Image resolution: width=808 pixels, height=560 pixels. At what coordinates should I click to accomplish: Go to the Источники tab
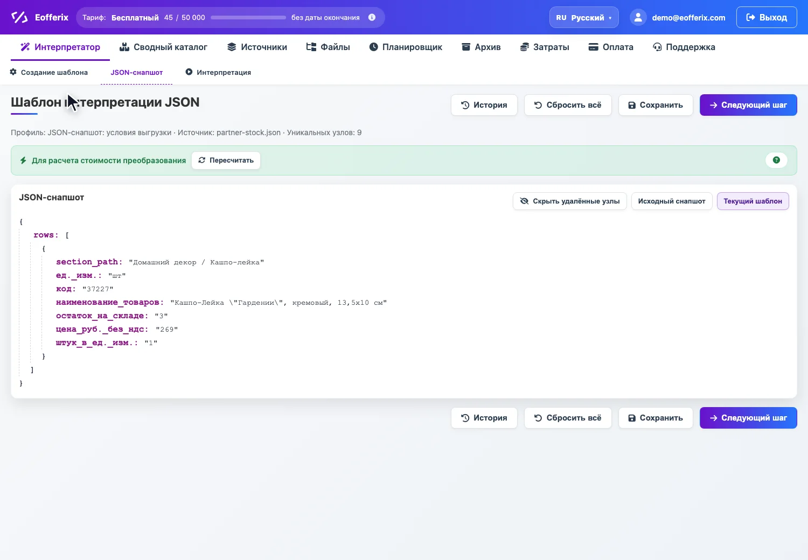click(x=257, y=47)
